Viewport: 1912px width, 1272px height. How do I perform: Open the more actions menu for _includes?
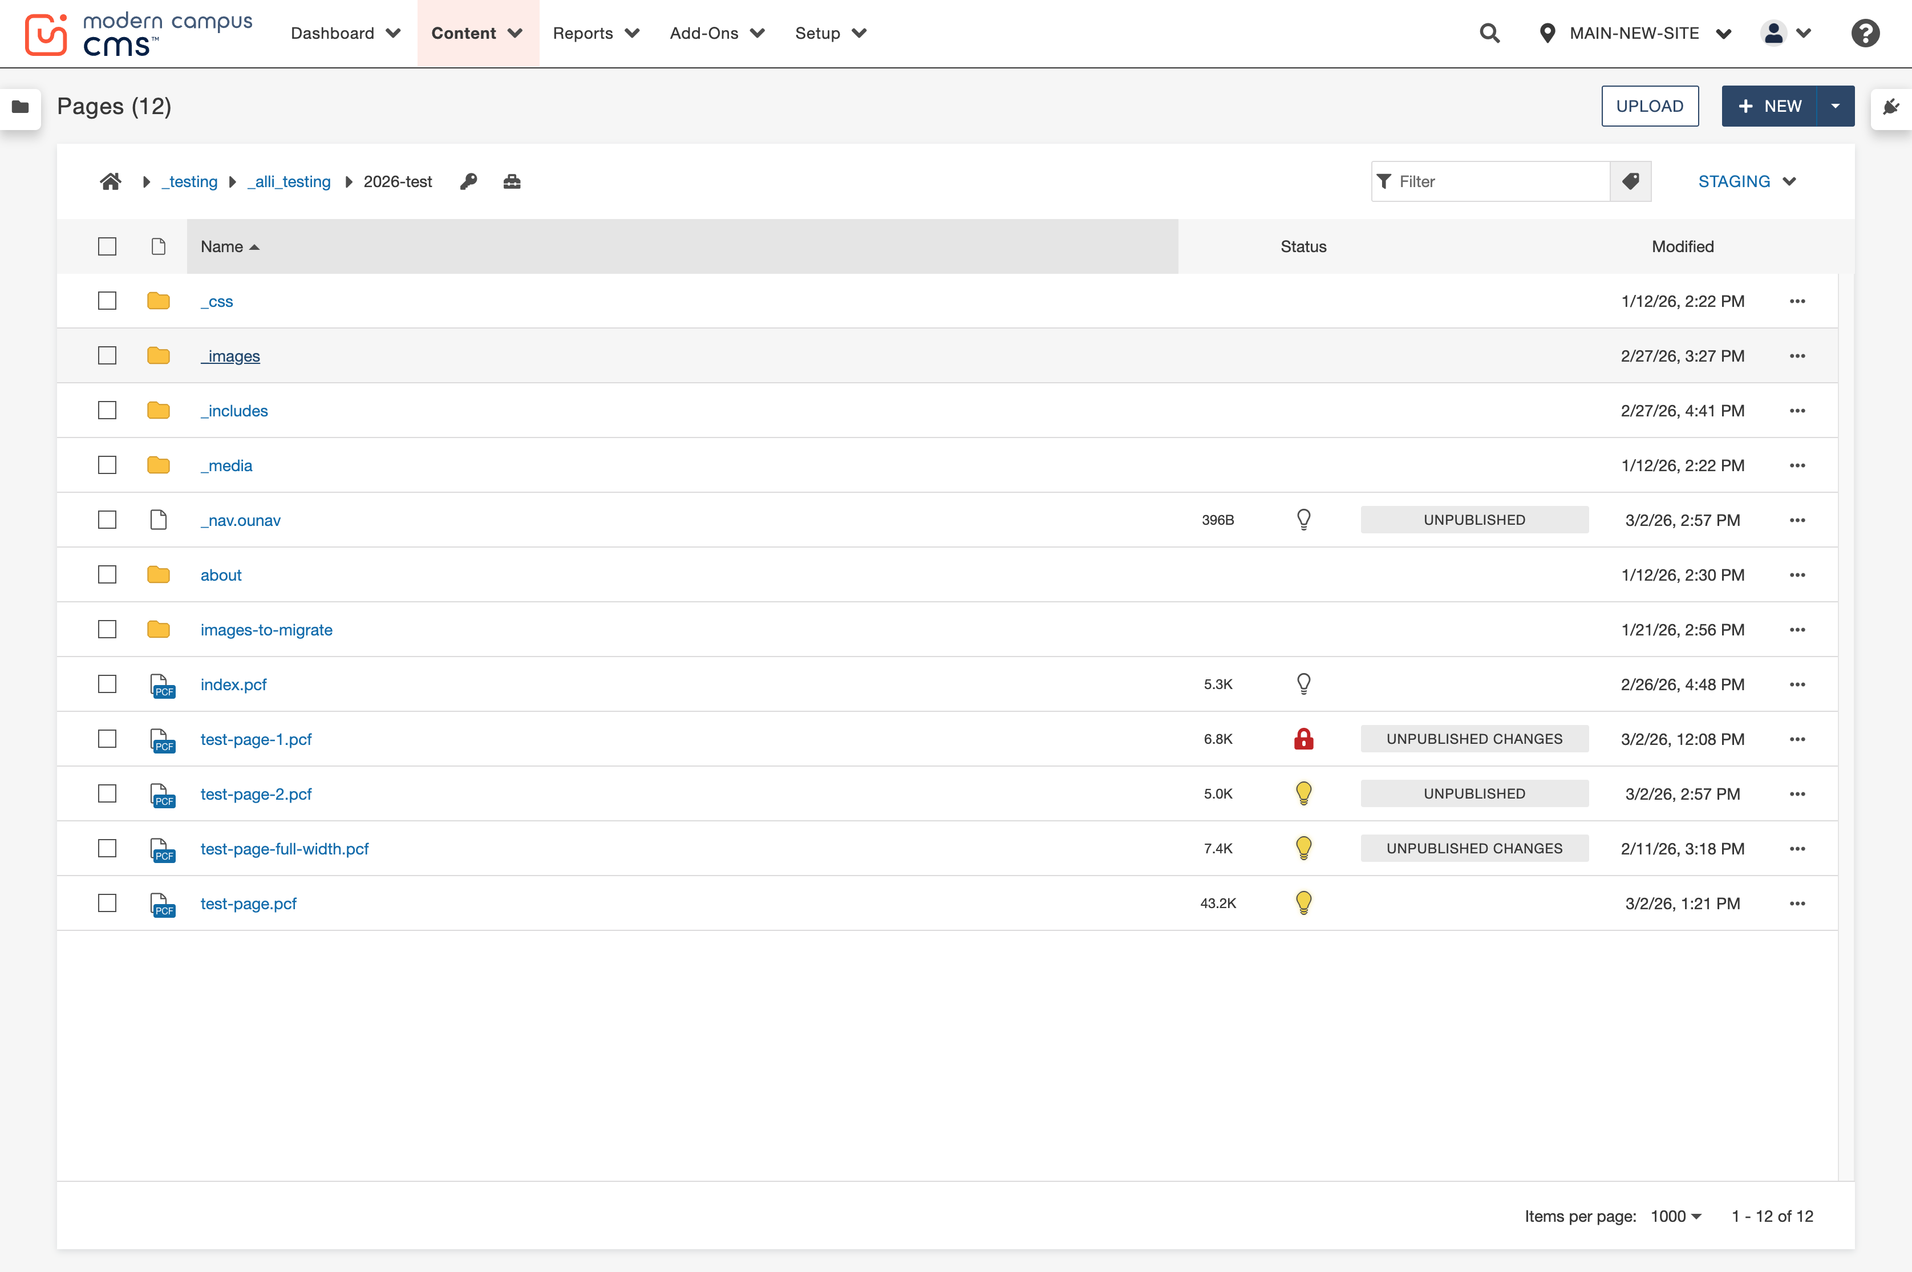1797,411
